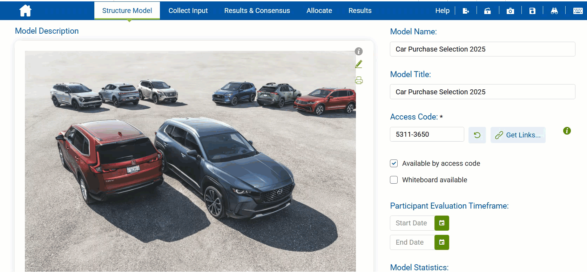
Task: Open the Start Date calendar picker
Action: (442, 223)
